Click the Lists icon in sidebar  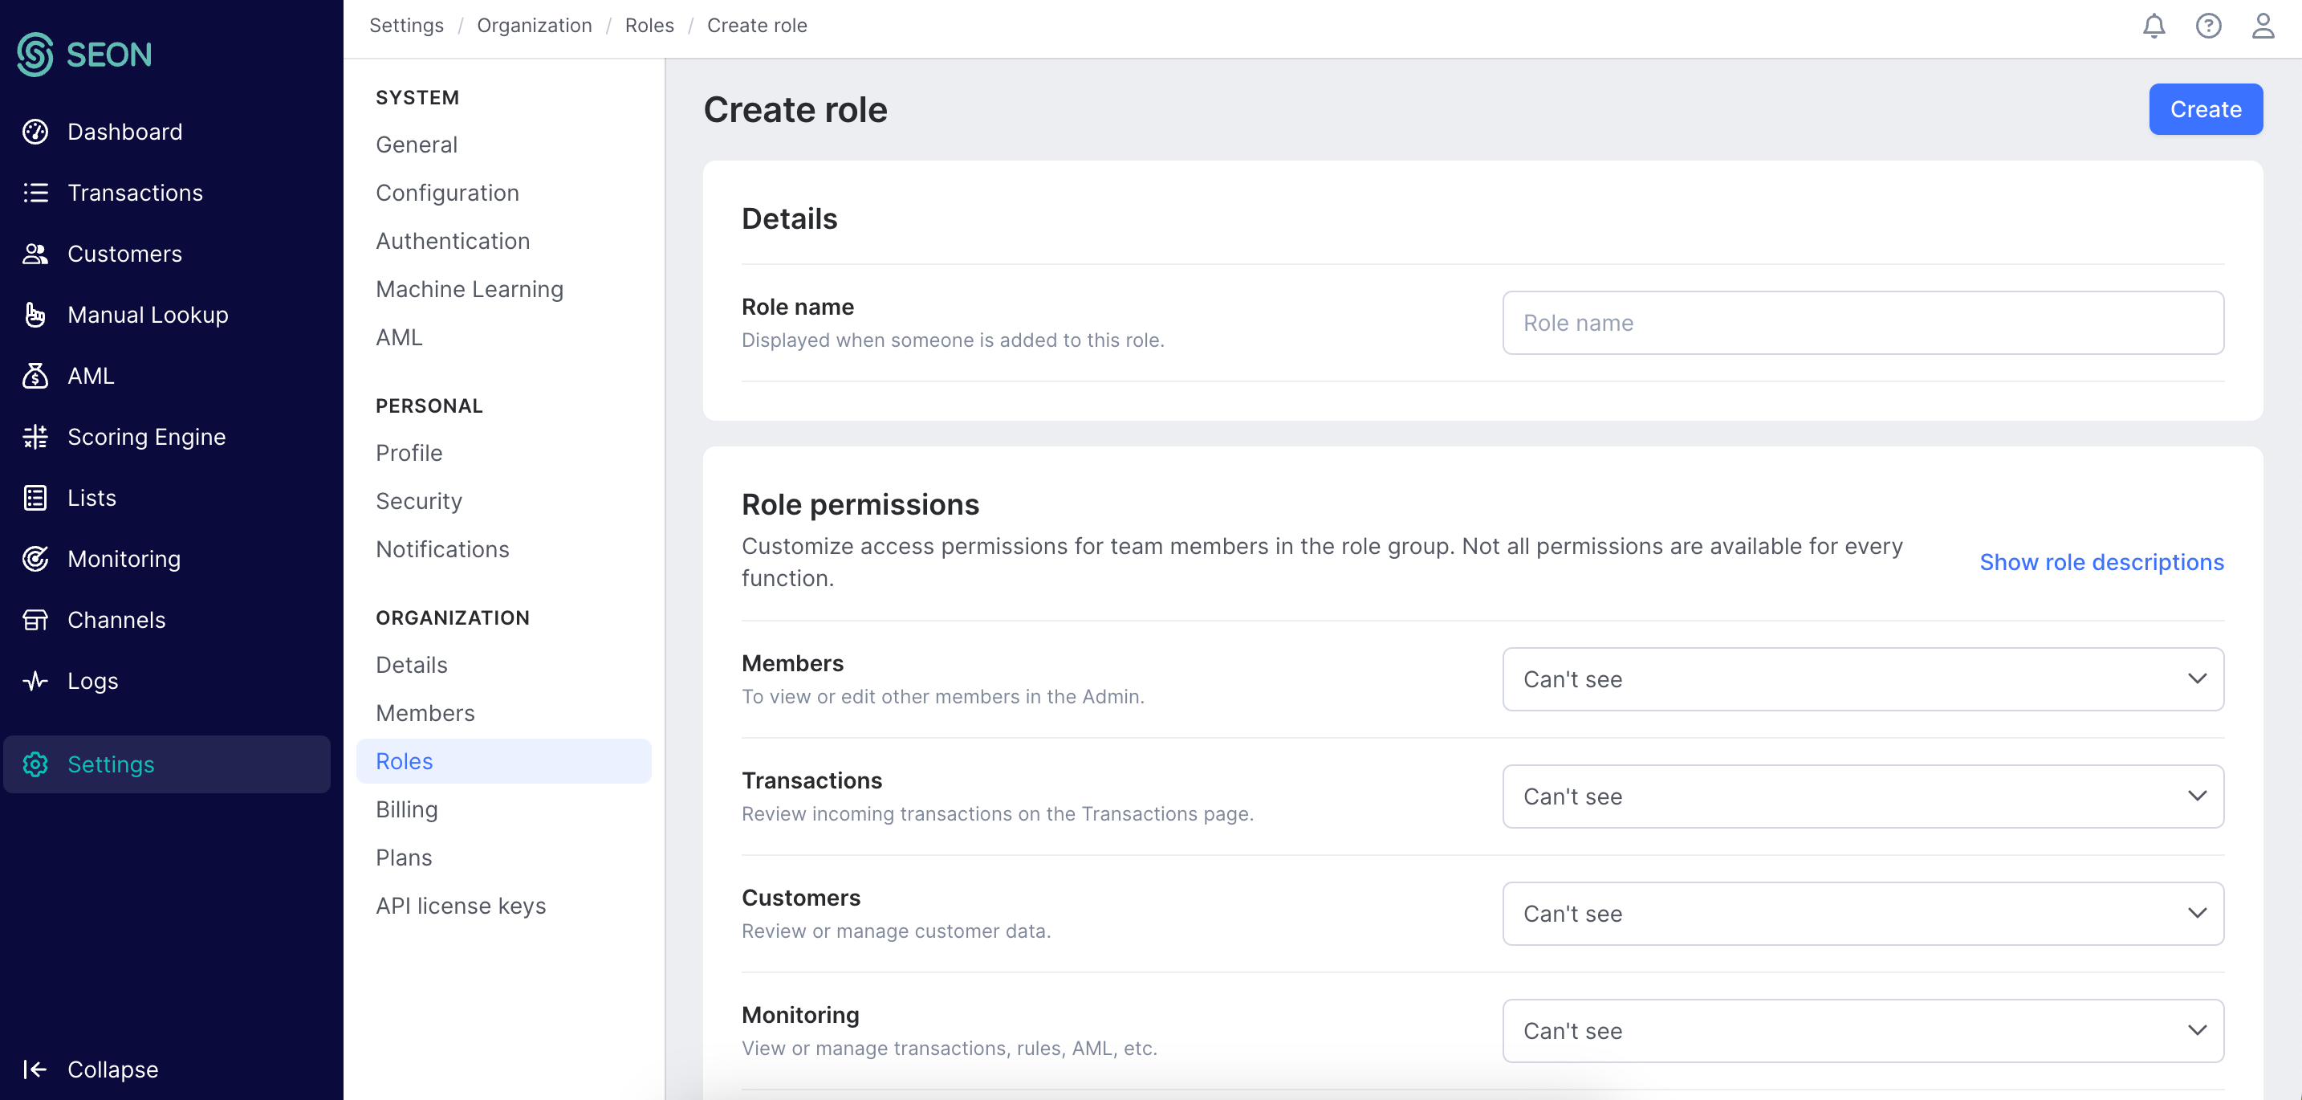pyautogui.click(x=36, y=498)
